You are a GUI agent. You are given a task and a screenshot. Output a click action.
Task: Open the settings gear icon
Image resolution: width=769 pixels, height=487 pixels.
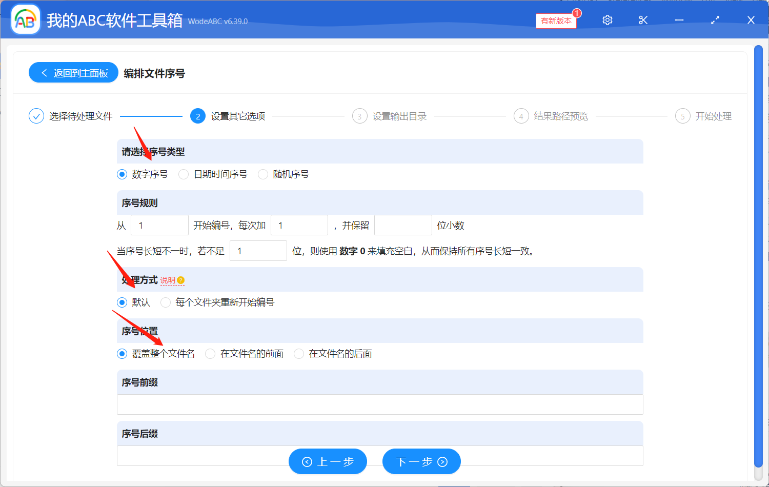point(608,20)
